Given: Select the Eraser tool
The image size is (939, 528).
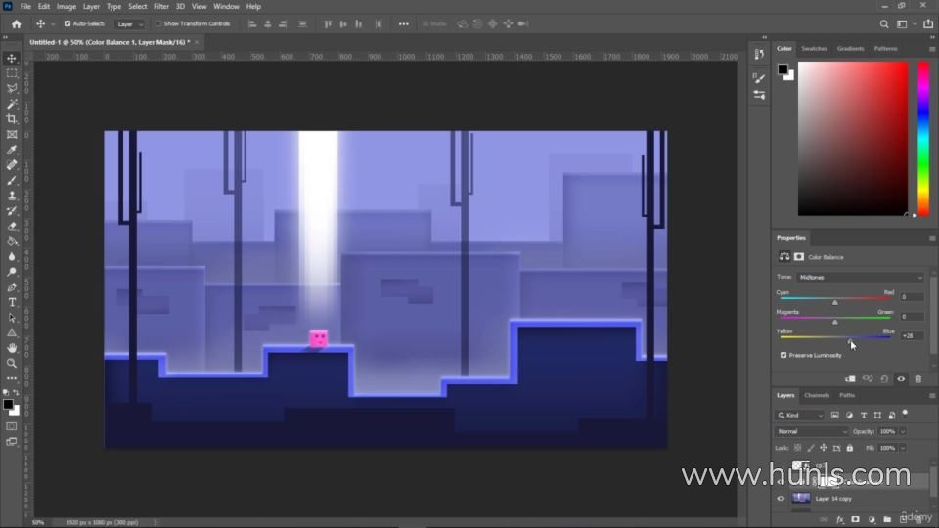Looking at the screenshot, I should pyautogui.click(x=12, y=226).
